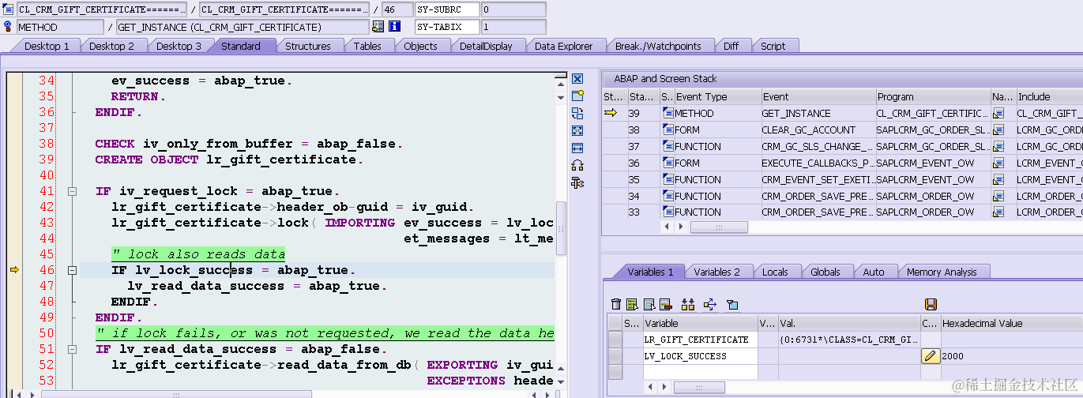Switch to Desktop 1 tab
The image size is (1083, 398).
47,46
